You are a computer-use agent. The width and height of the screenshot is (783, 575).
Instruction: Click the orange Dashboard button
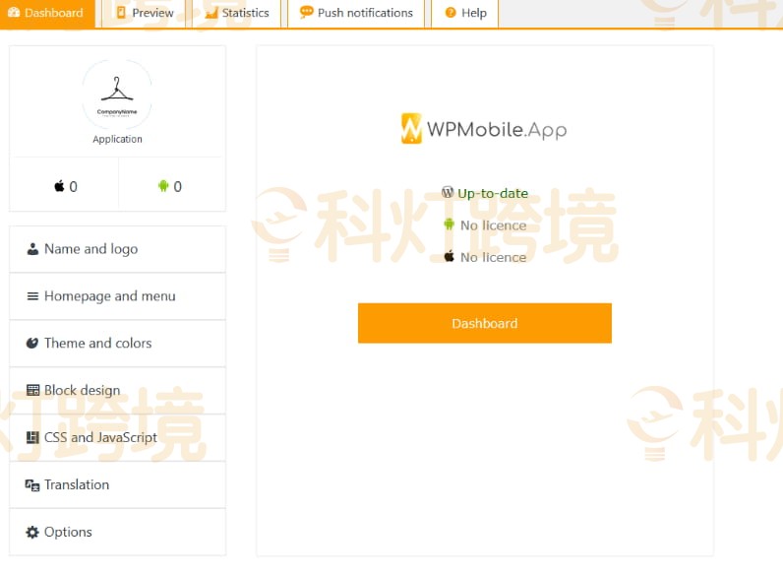point(484,323)
